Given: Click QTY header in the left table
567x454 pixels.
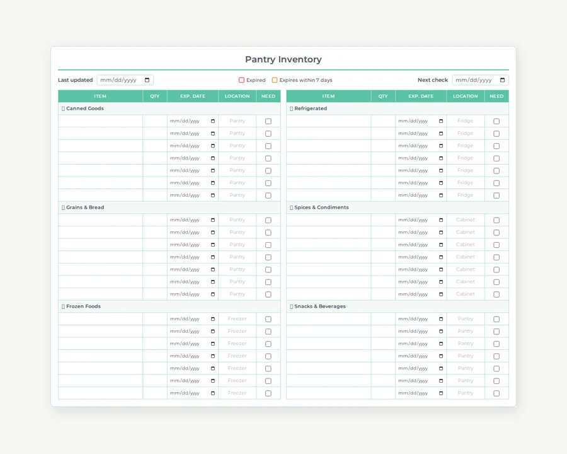Looking at the screenshot, I should click(155, 96).
